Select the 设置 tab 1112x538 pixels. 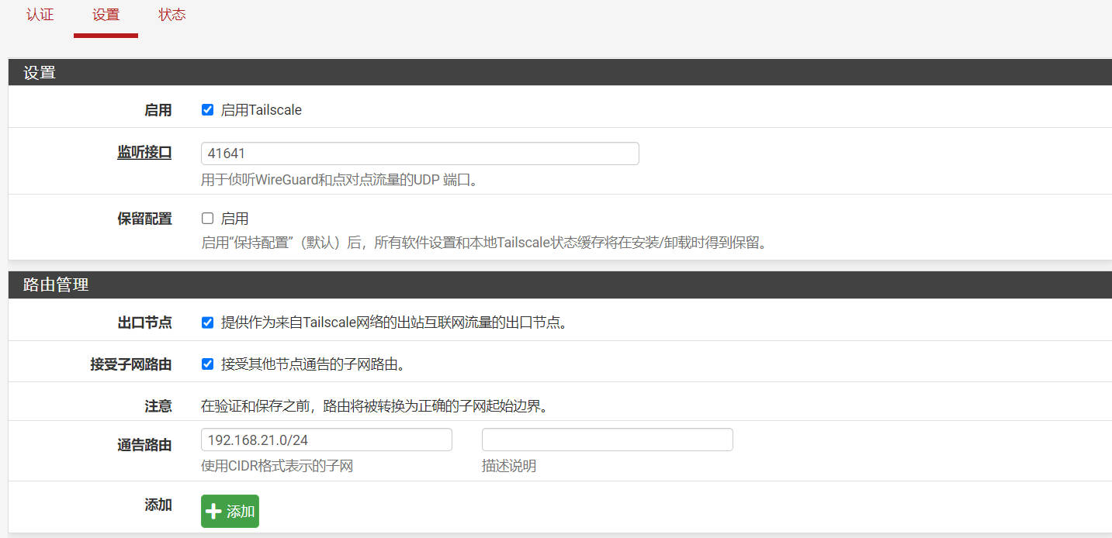106,15
